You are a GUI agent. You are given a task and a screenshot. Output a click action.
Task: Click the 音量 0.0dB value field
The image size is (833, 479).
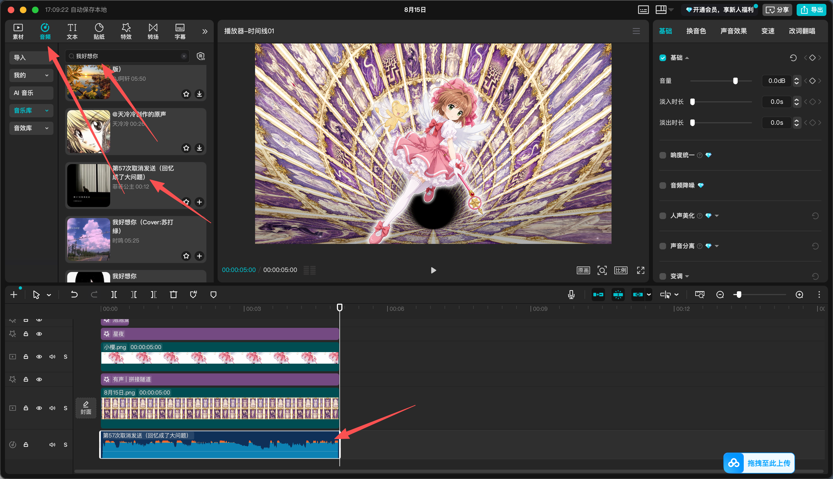point(776,81)
